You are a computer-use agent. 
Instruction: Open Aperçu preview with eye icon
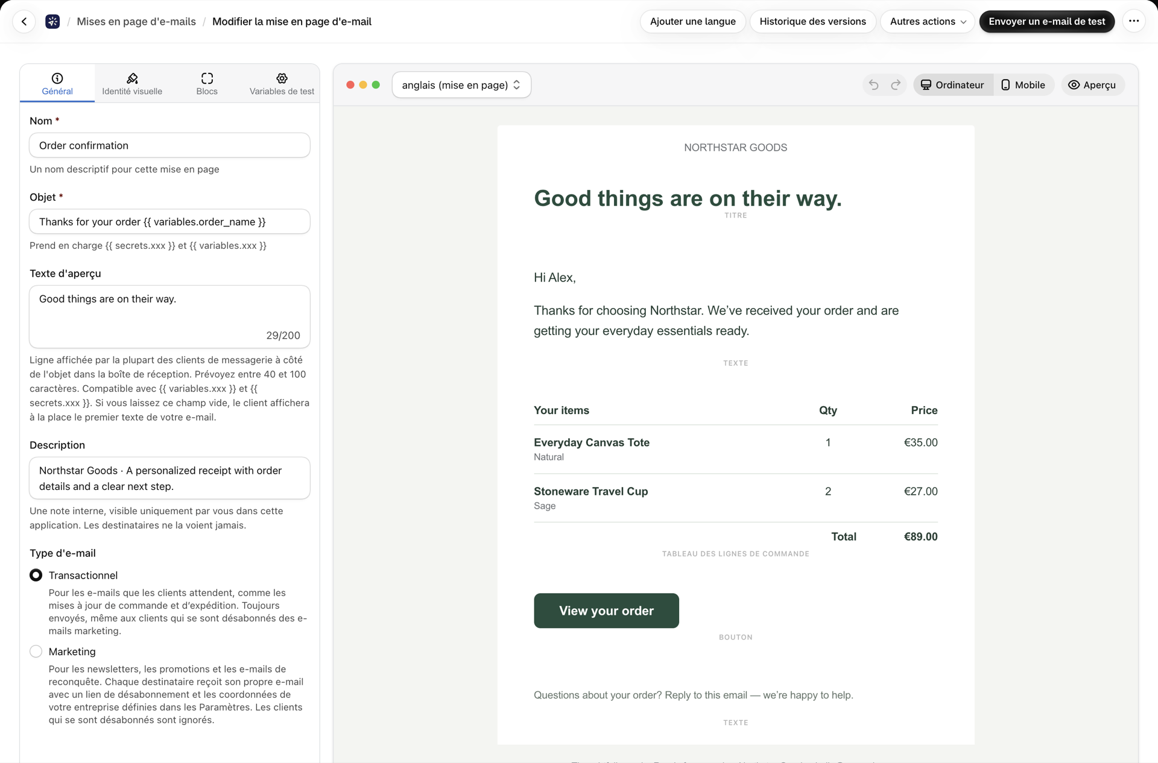pos(1092,85)
